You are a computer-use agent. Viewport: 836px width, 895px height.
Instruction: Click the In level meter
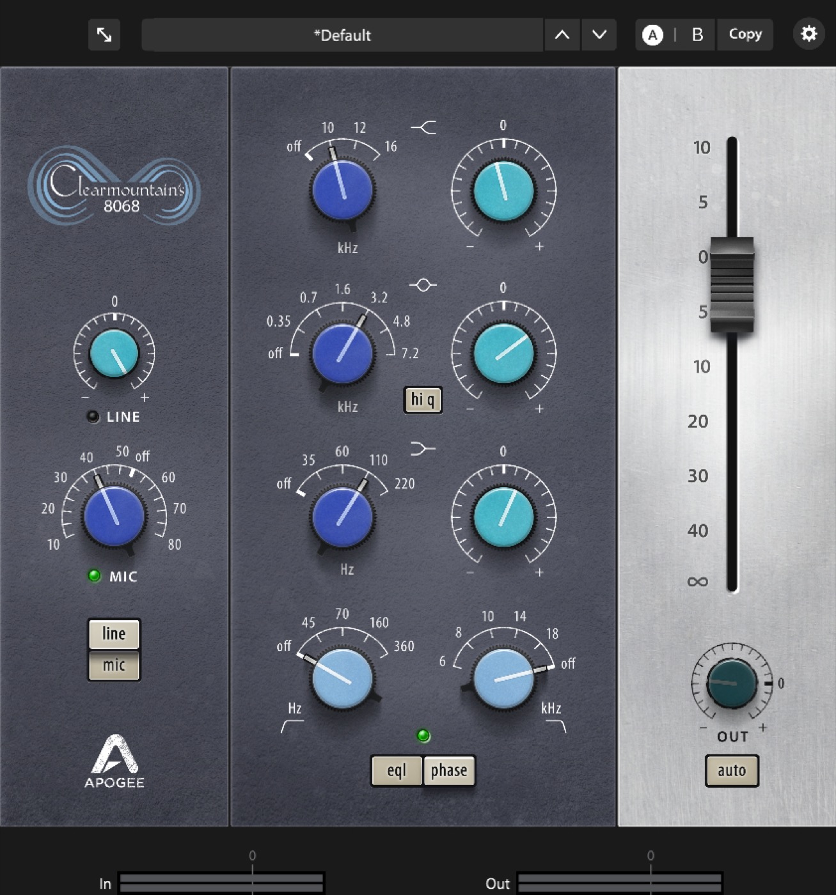point(222,883)
